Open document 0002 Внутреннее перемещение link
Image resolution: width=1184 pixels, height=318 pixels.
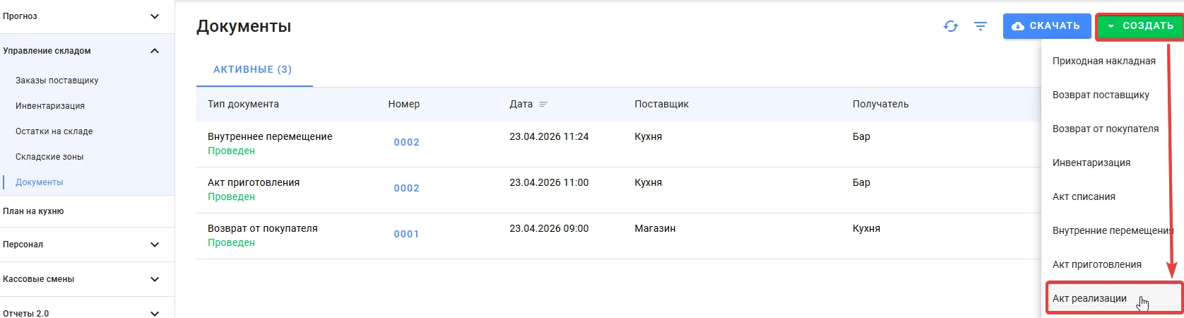[x=406, y=142]
